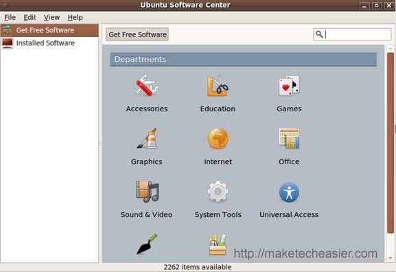Click the Get Free Software breadcrumb button
396x272 pixels.
pos(137,34)
